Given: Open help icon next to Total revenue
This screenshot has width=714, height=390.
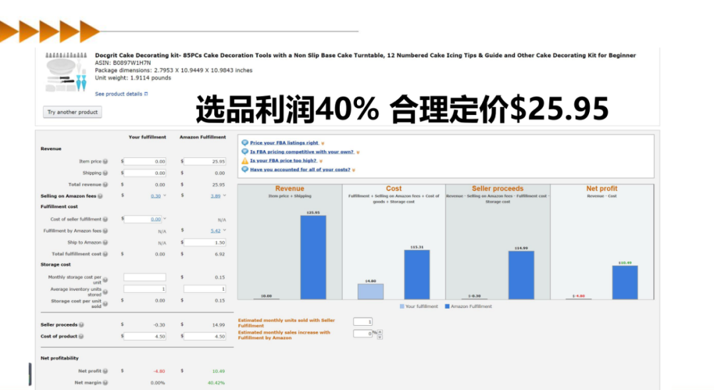Looking at the screenshot, I should (105, 184).
